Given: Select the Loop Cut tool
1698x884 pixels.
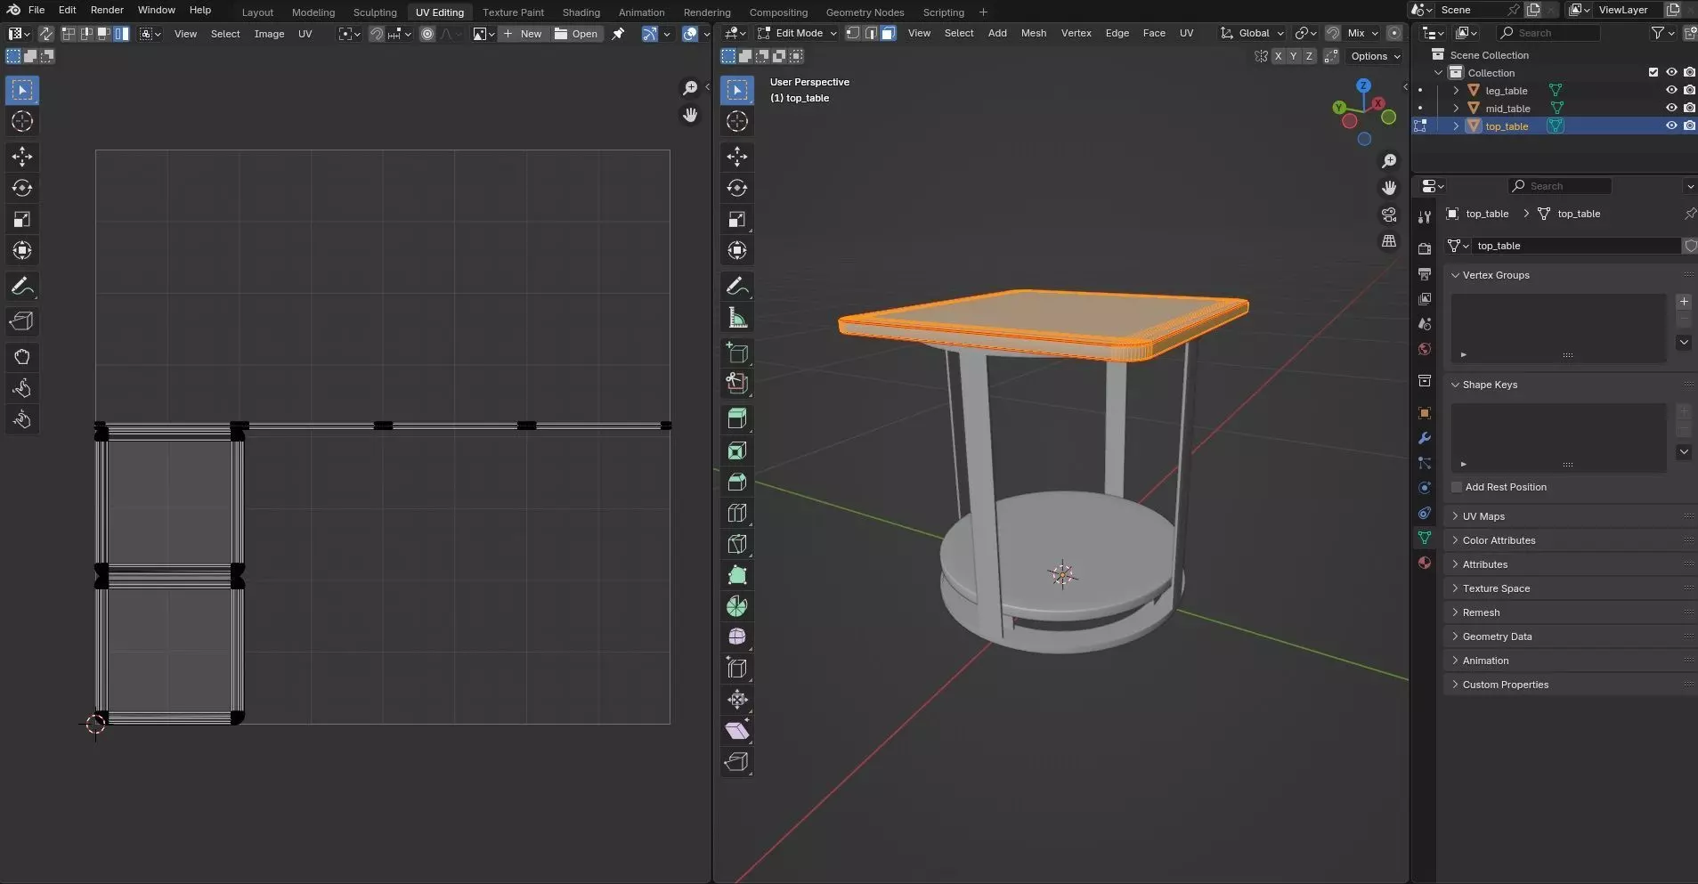Looking at the screenshot, I should pos(737,513).
